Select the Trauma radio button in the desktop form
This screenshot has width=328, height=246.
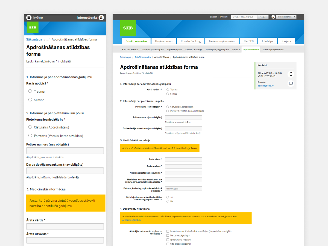168,90
